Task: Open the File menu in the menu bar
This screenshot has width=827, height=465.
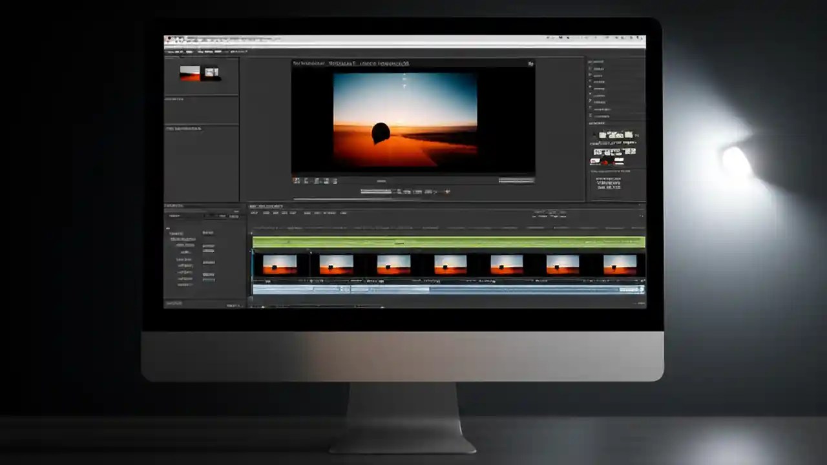Action: coord(169,52)
